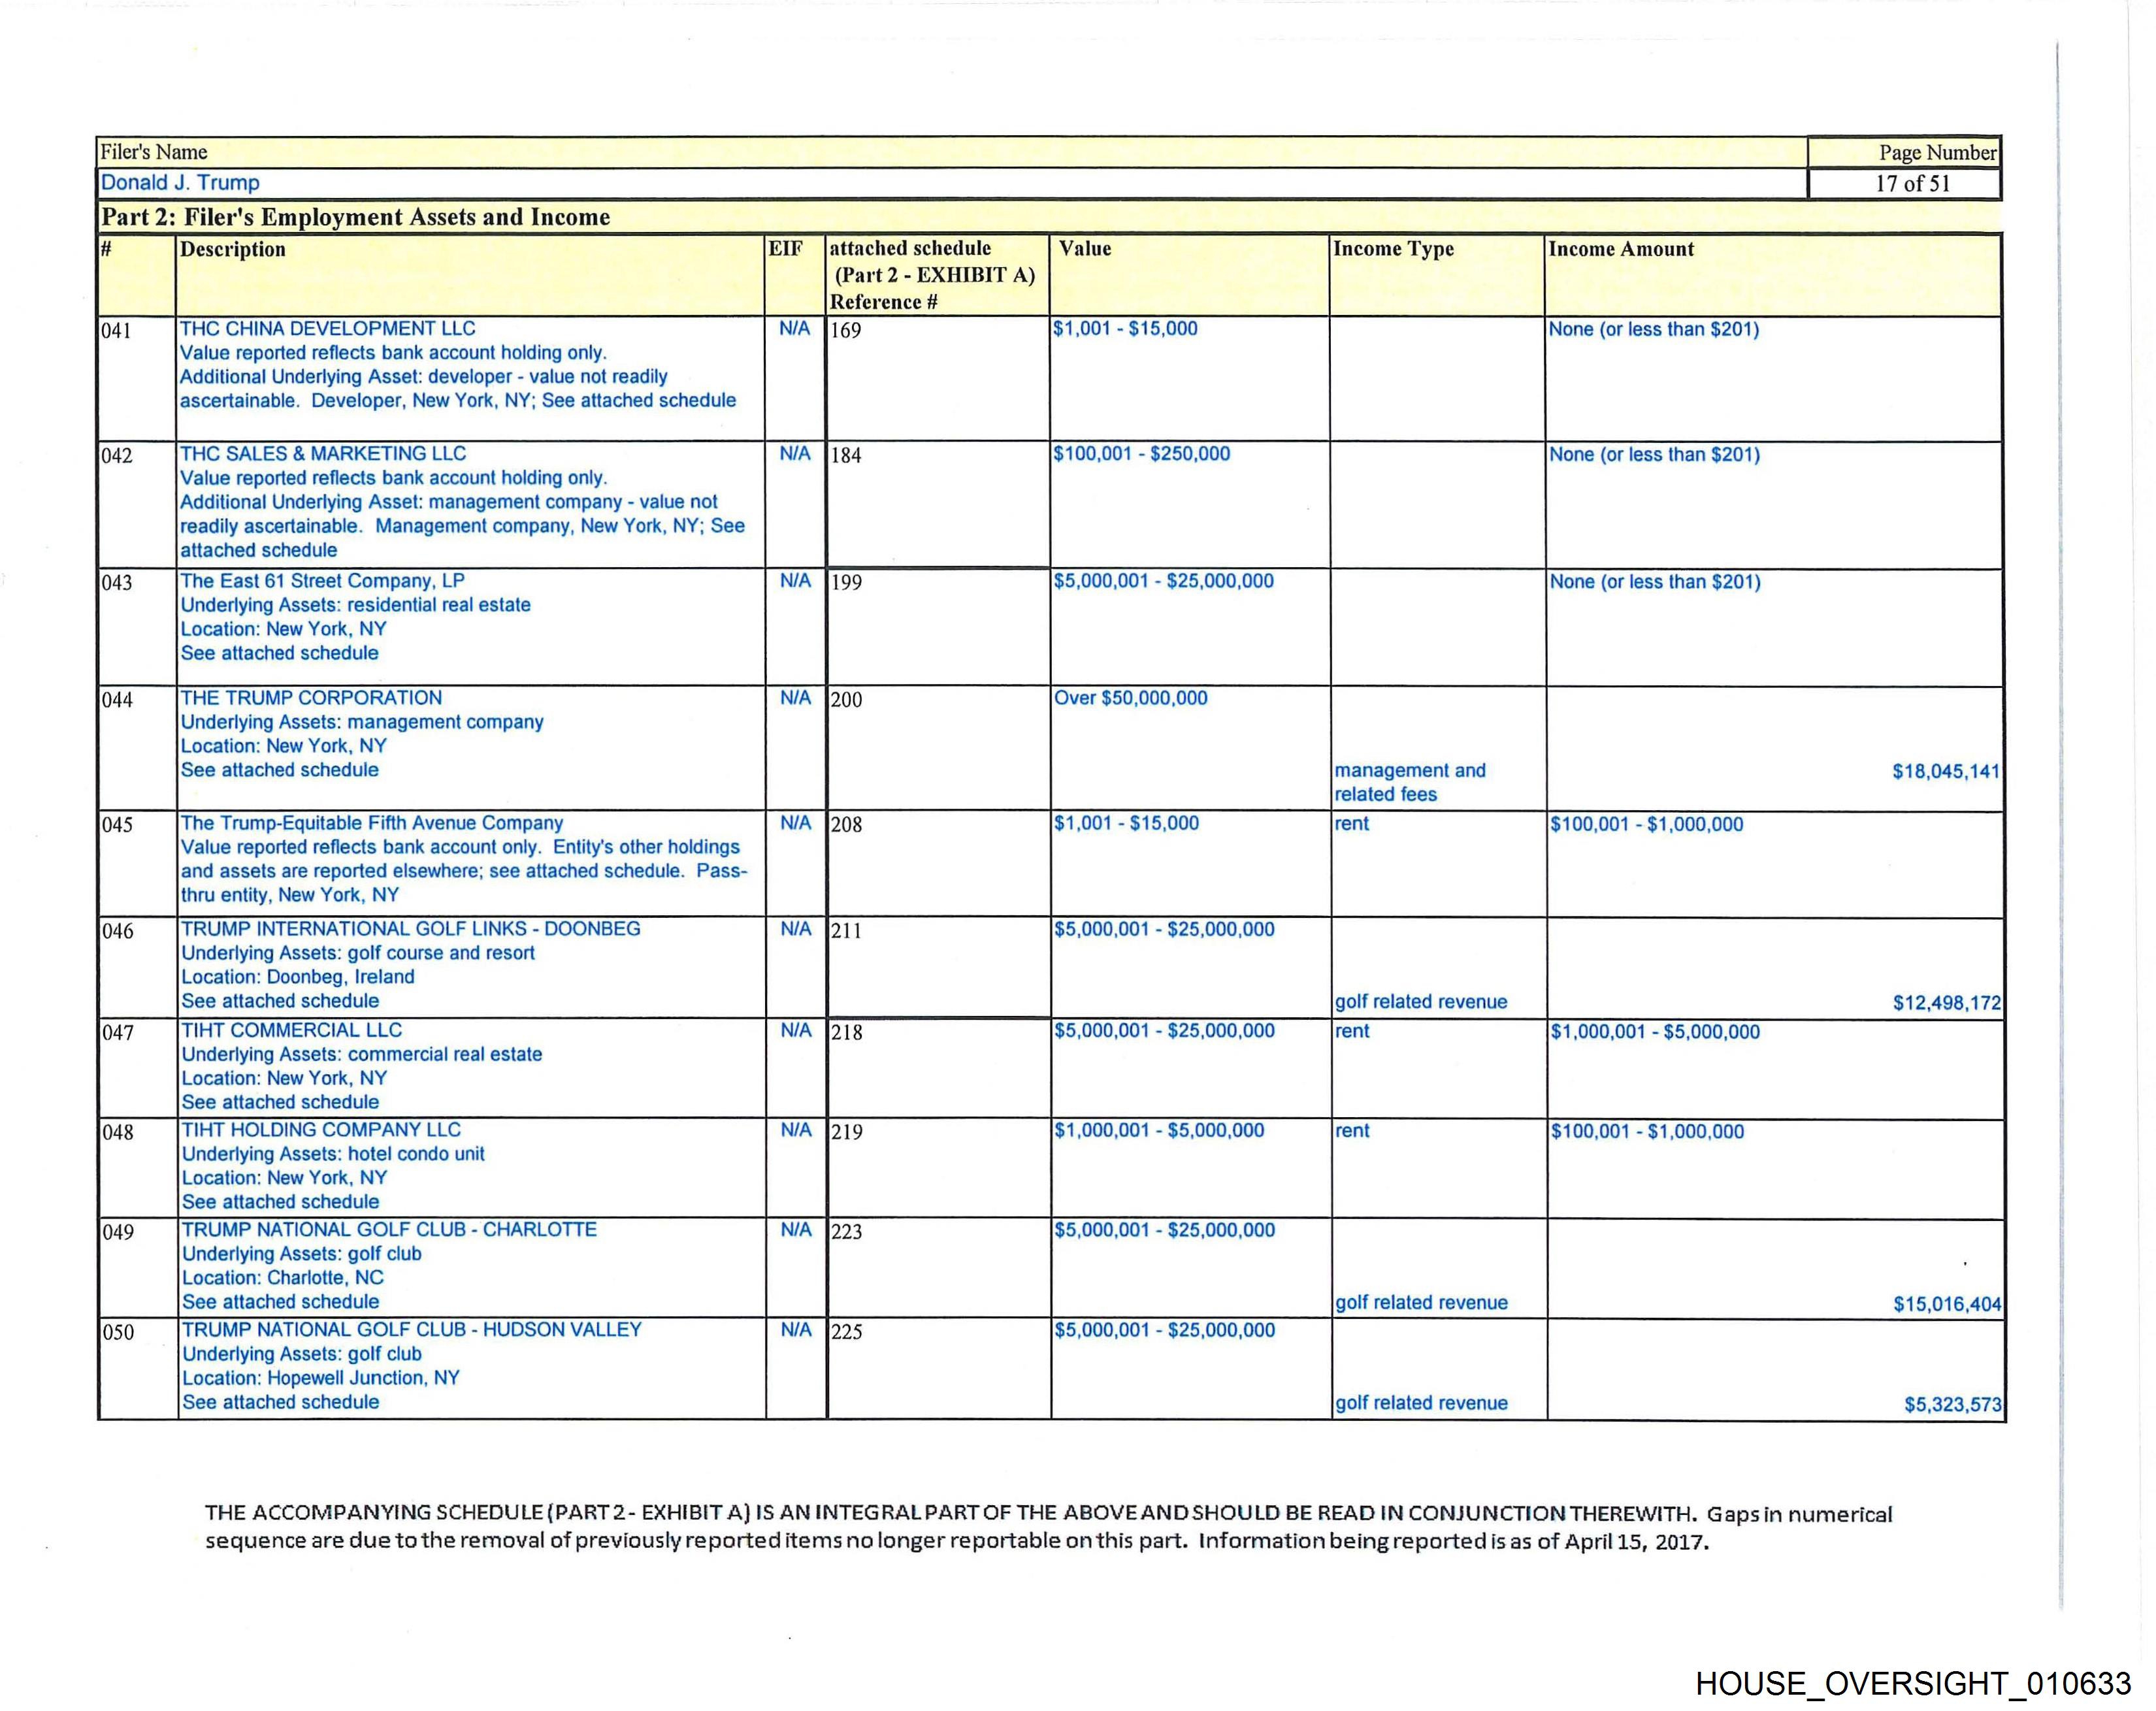The image size is (2156, 1711).
Task: Select TRUMP INTERNATIONAL GOLF LINKS - DOONBEG title
Action: coord(410,929)
